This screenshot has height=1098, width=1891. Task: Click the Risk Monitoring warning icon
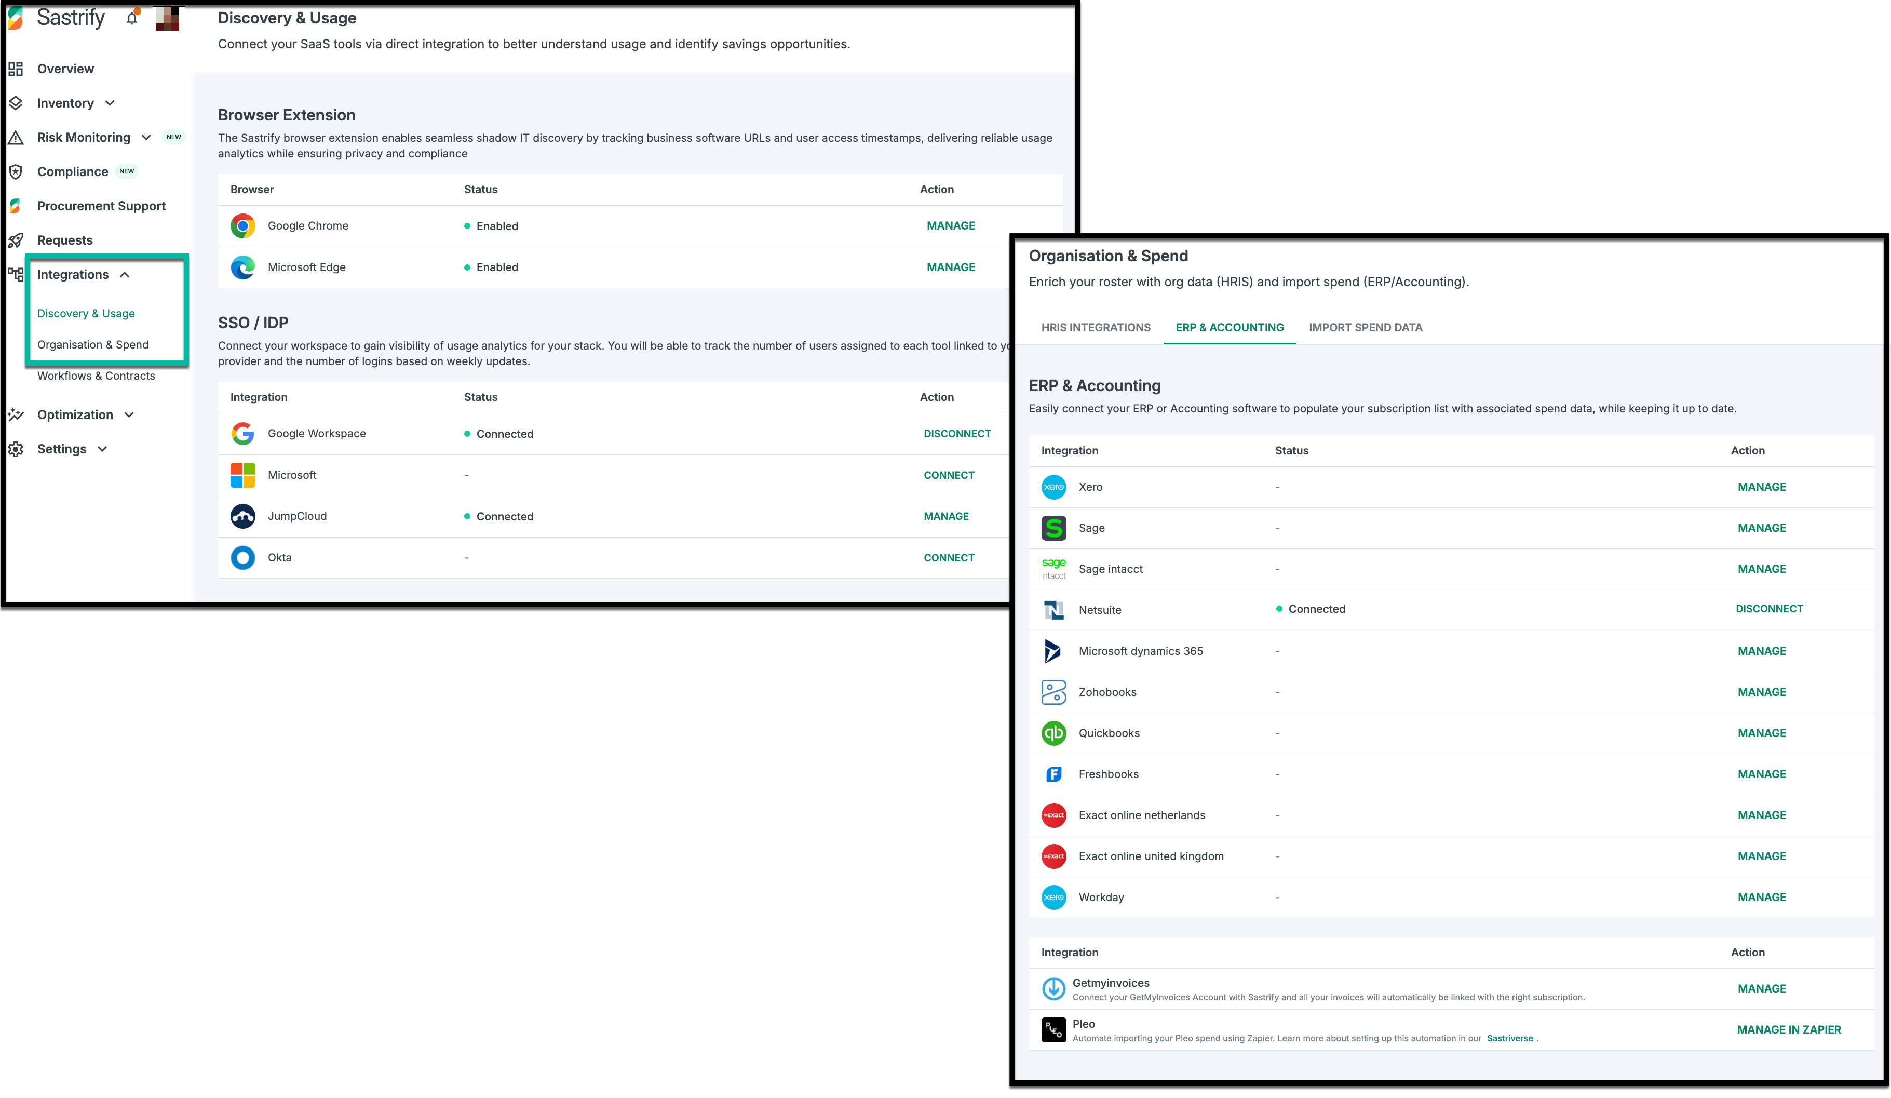tap(16, 137)
